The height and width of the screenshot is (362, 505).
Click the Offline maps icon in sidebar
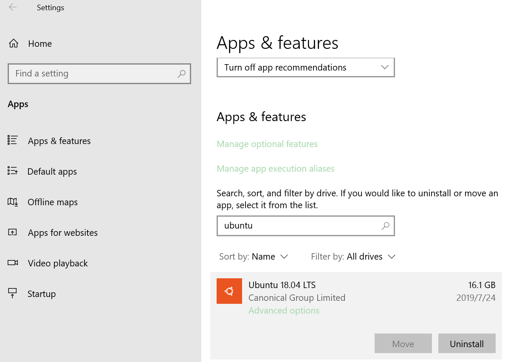[x=13, y=202]
